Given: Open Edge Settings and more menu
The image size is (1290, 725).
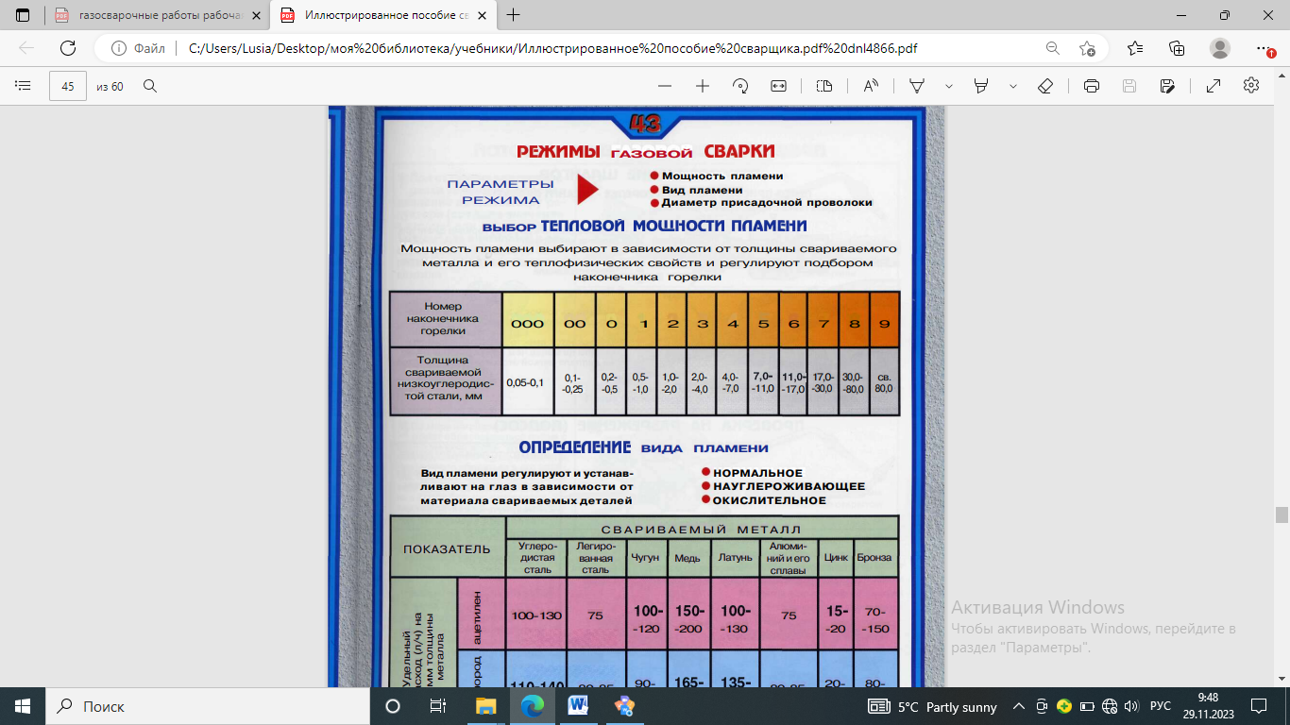Looking at the screenshot, I should pyautogui.click(x=1264, y=48).
